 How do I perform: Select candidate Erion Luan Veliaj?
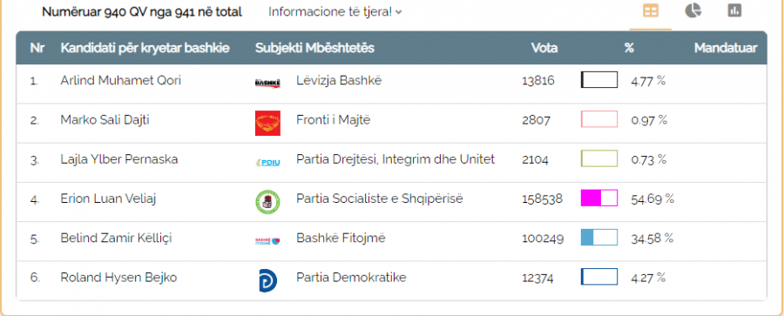109,198
